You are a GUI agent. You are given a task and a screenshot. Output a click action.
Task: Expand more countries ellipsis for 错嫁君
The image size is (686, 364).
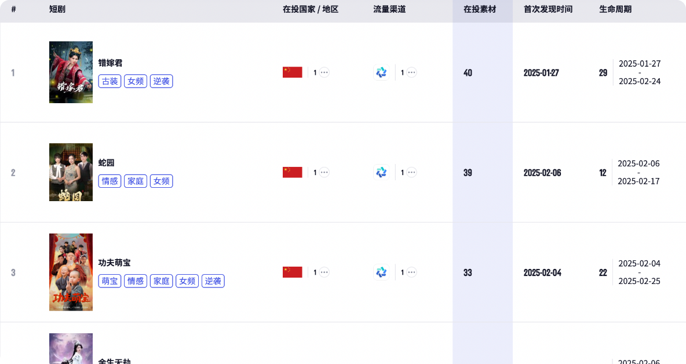click(x=324, y=72)
